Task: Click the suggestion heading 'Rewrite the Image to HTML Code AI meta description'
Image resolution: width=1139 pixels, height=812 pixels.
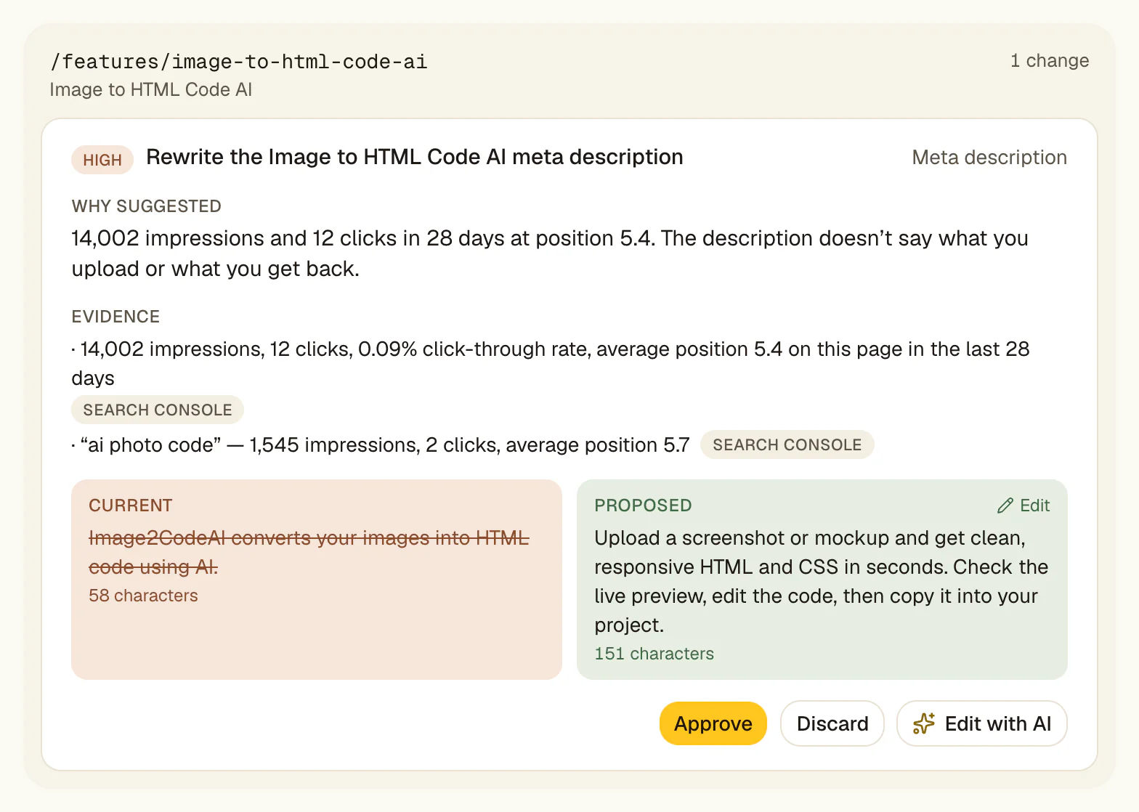Action: [x=415, y=157]
